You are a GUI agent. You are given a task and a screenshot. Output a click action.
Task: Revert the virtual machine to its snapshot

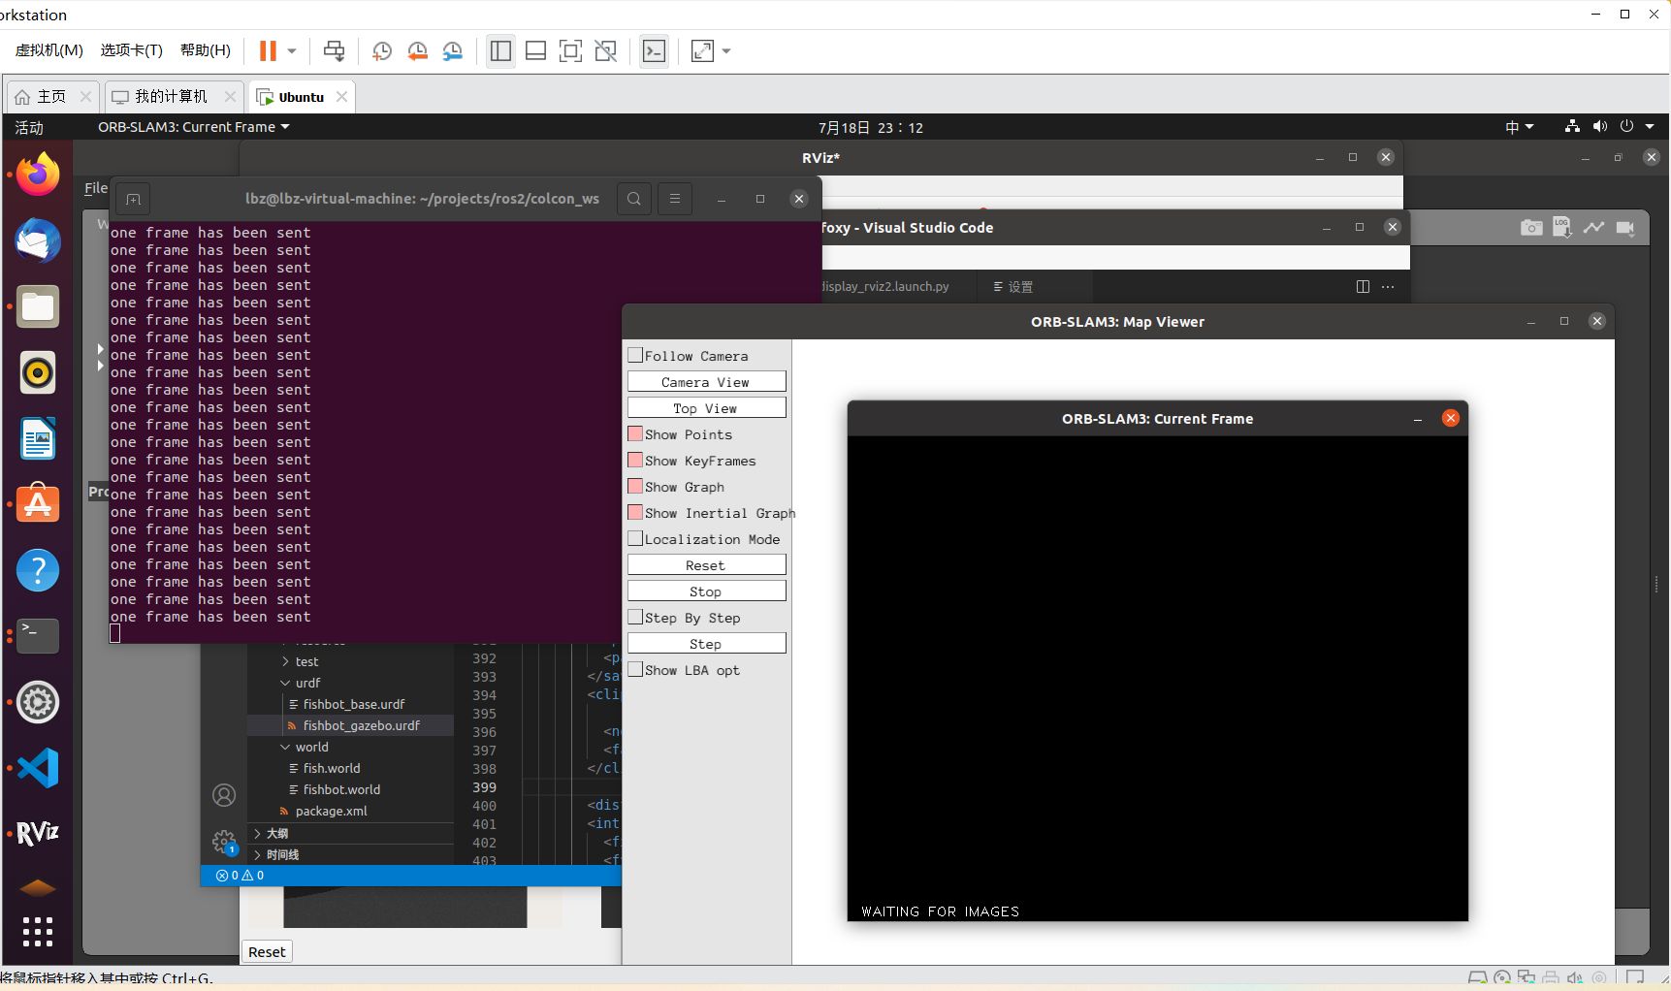[x=417, y=50]
